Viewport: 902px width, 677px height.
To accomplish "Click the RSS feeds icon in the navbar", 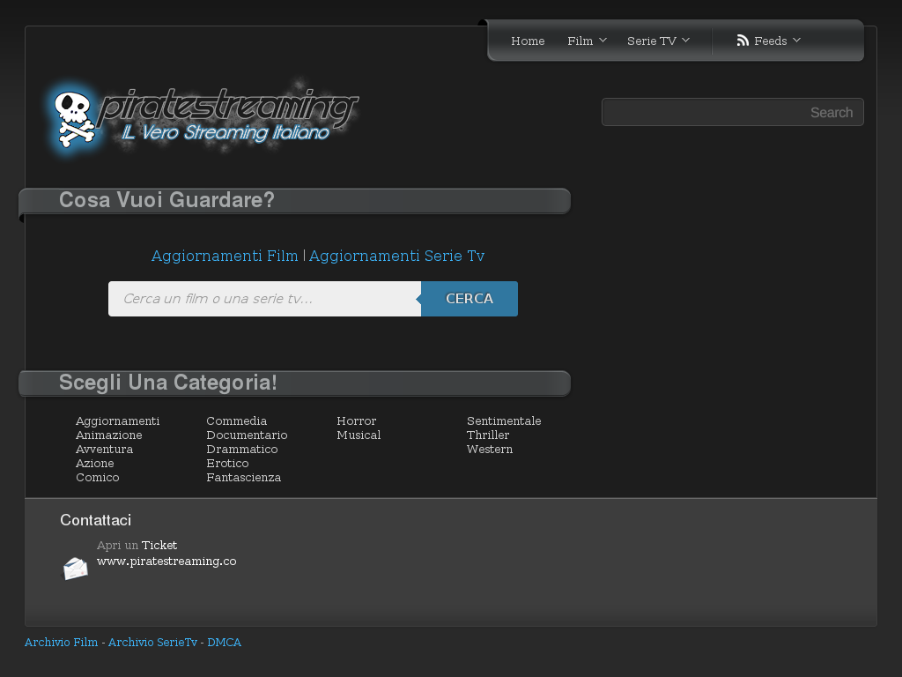I will pyautogui.click(x=740, y=41).
